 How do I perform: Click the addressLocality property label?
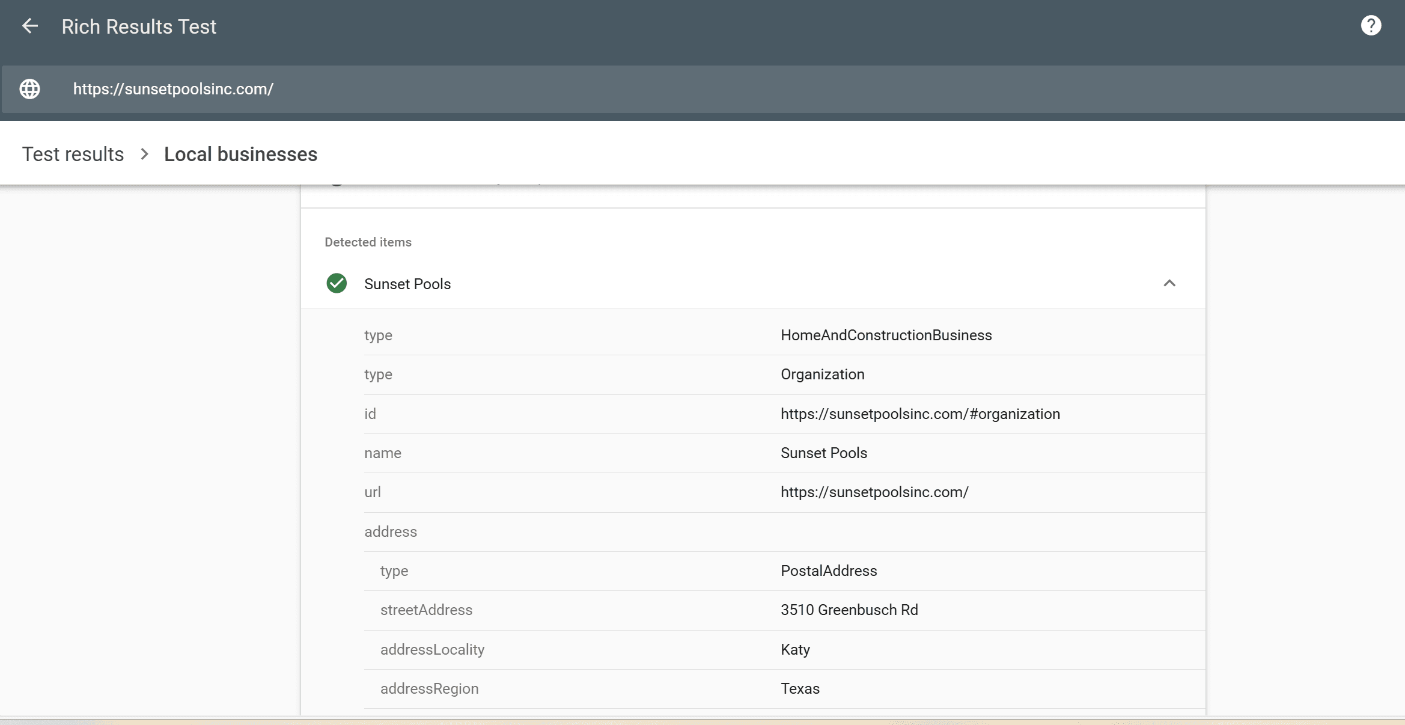tap(433, 650)
